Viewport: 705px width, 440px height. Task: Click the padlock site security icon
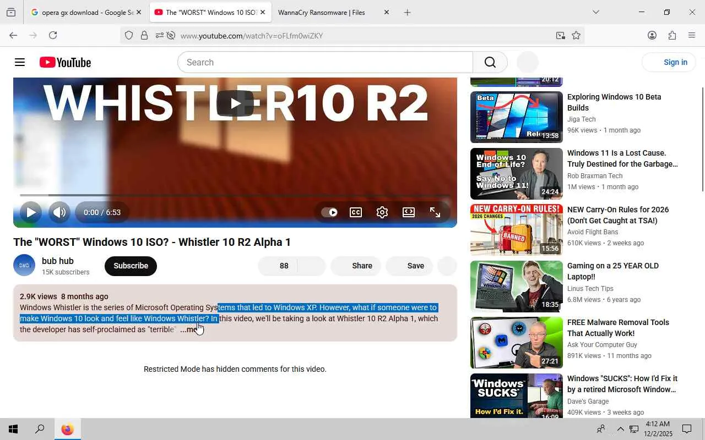[x=144, y=35]
